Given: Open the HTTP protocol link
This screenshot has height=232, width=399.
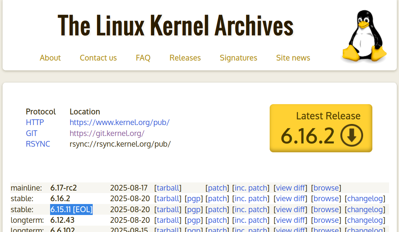Looking at the screenshot, I should (x=35, y=123).
